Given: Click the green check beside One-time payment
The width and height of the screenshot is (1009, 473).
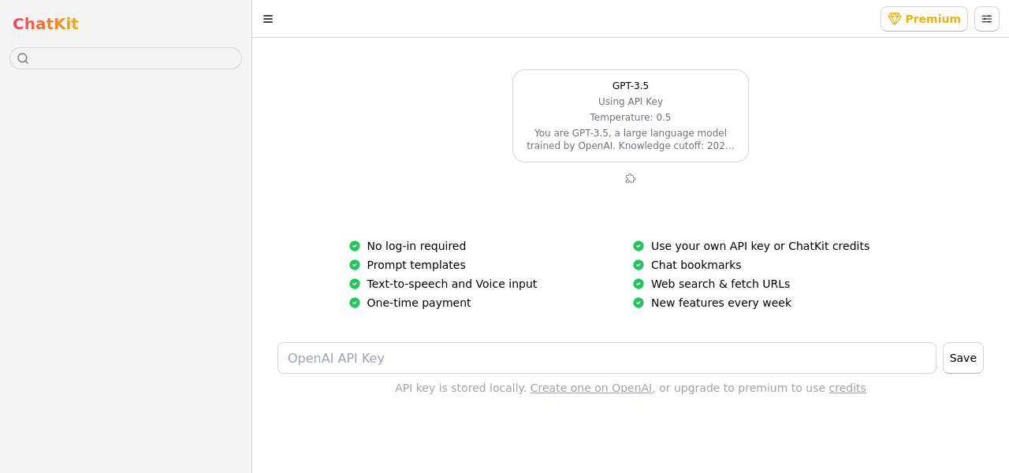Looking at the screenshot, I should pos(355,303).
